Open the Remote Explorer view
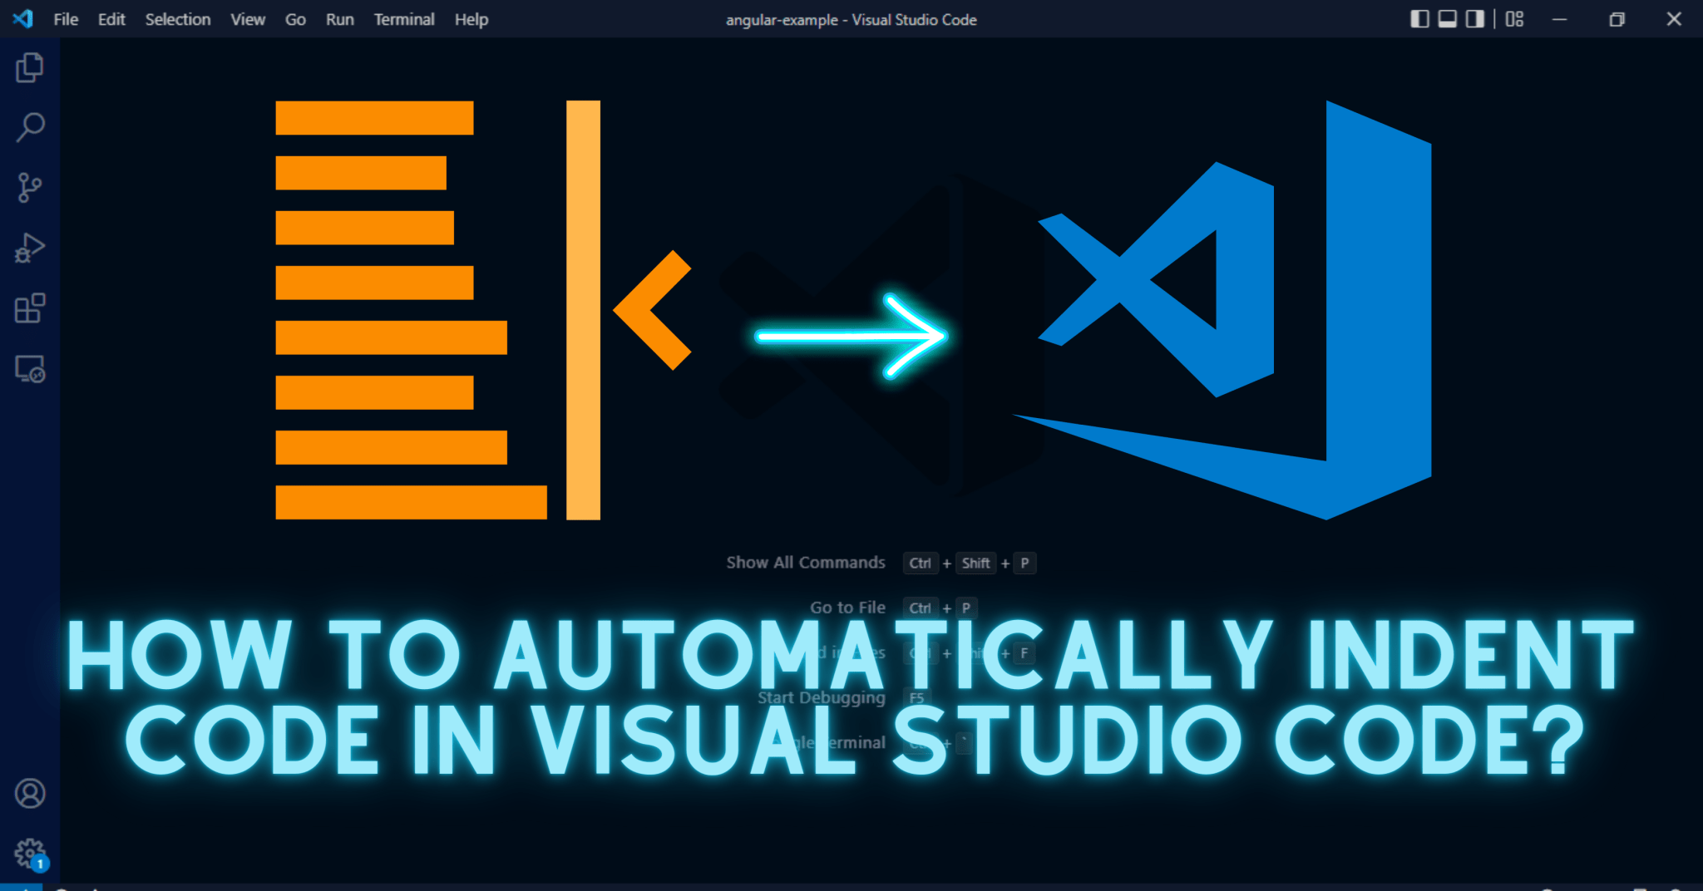1703x891 pixels. pyautogui.click(x=31, y=368)
